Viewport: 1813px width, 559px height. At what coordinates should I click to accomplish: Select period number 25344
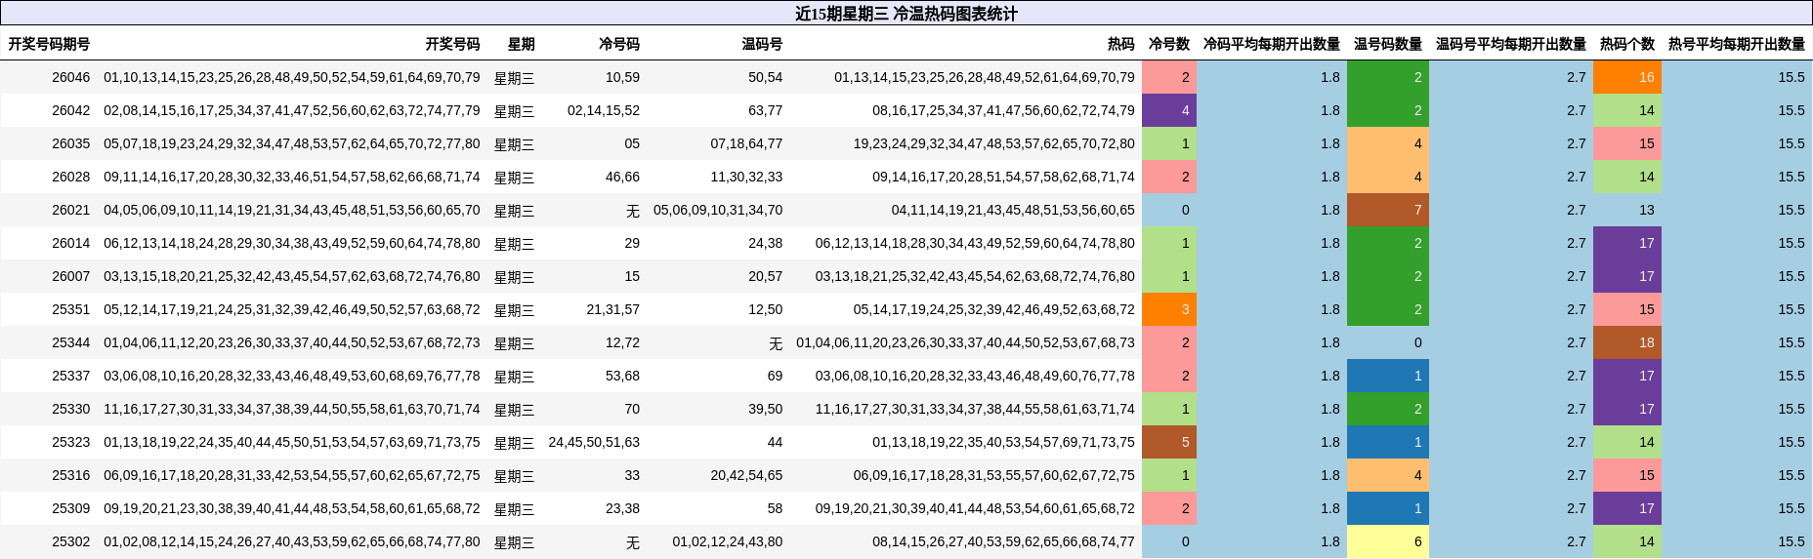(x=70, y=342)
